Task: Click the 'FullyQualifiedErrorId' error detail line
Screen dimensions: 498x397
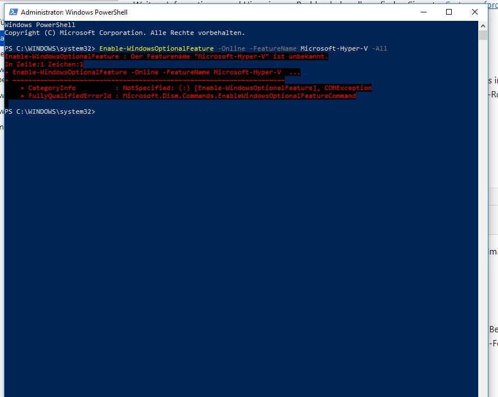Action: (x=188, y=96)
